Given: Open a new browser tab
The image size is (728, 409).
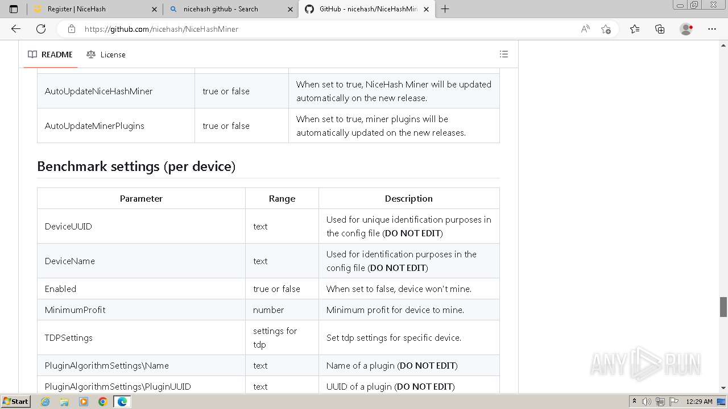Looking at the screenshot, I should (x=445, y=9).
